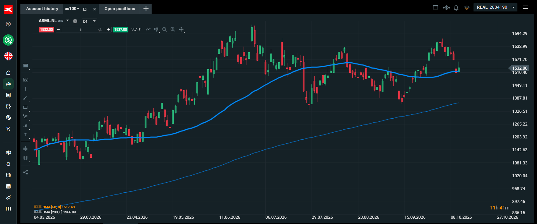Zoom in on the chart

173,29
